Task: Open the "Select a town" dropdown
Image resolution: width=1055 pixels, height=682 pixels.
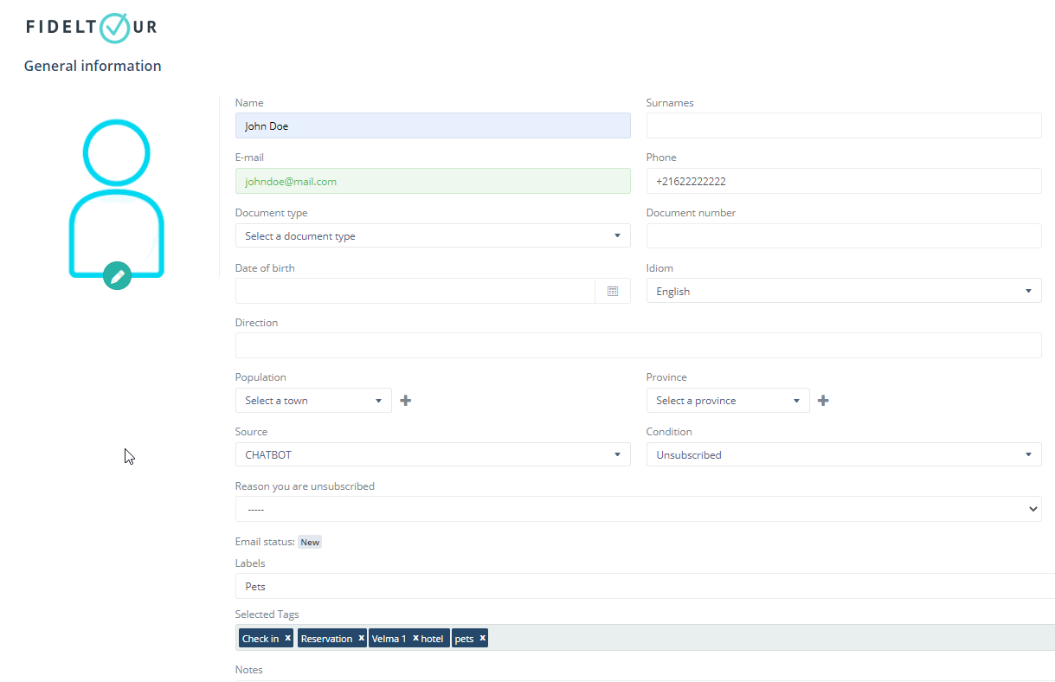Action: click(312, 401)
